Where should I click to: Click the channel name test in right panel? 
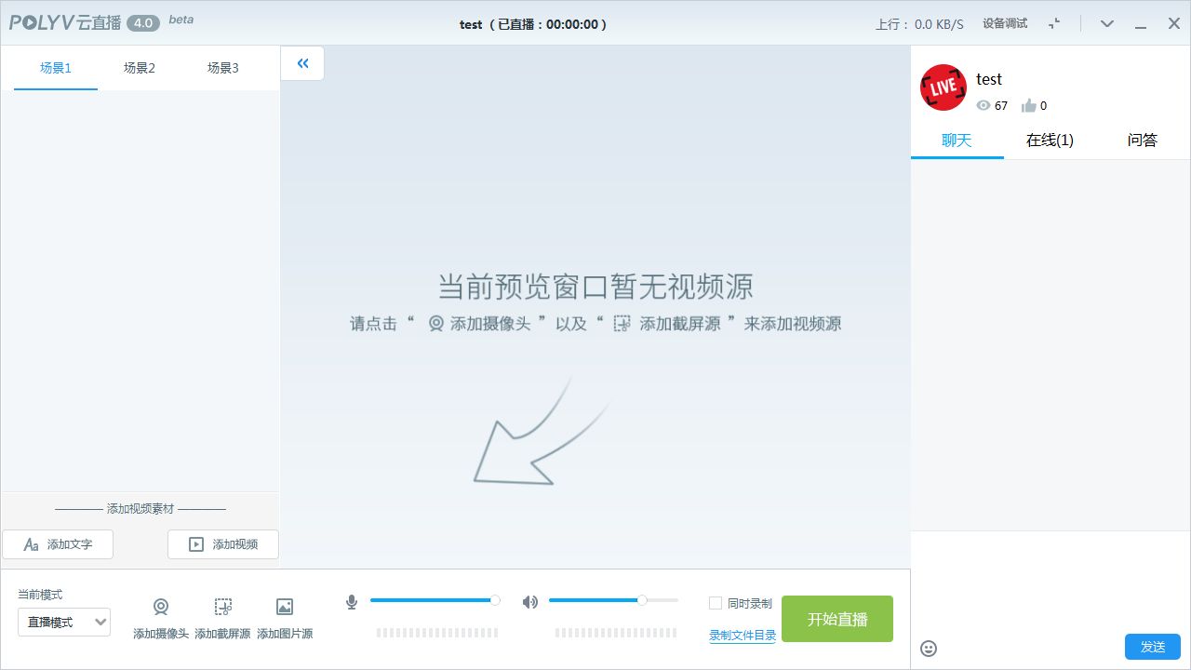[989, 79]
